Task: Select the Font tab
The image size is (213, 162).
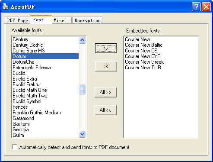Action: (x=41, y=19)
